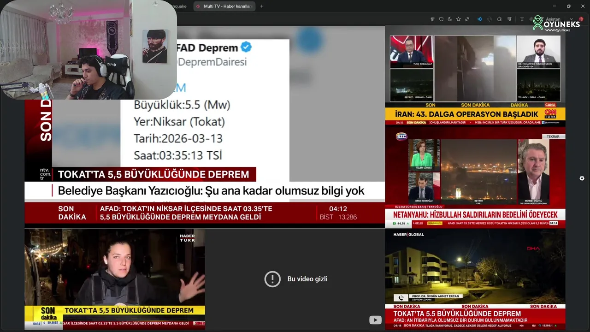Click the YouTube logo on the hidden video
The image size is (590, 332).
[x=375, y=320]
